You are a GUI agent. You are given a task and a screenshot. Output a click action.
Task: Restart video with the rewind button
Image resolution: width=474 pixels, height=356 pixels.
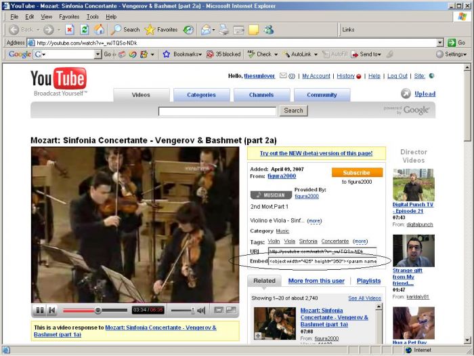[52, 311]
